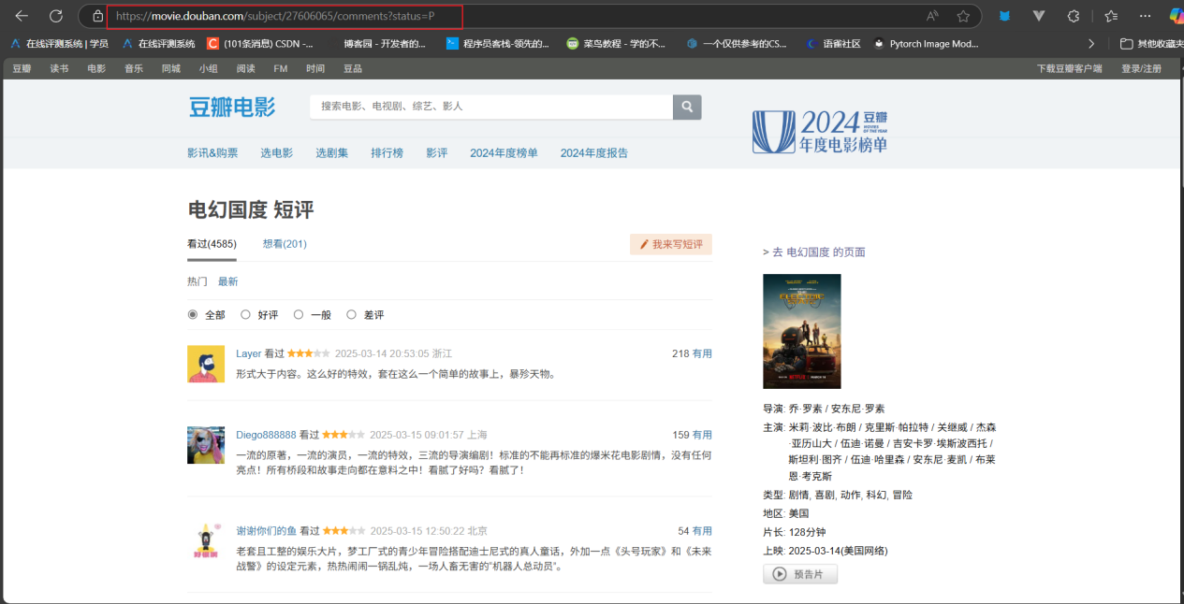Viewport: 1184px width, 604px height.
Task: Open the V-shaped extension icon
Action: 1039,16
